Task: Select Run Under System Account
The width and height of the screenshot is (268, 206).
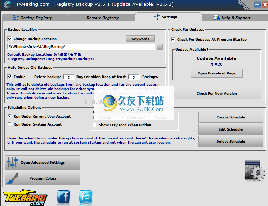Action: click(x=10, y=124)
